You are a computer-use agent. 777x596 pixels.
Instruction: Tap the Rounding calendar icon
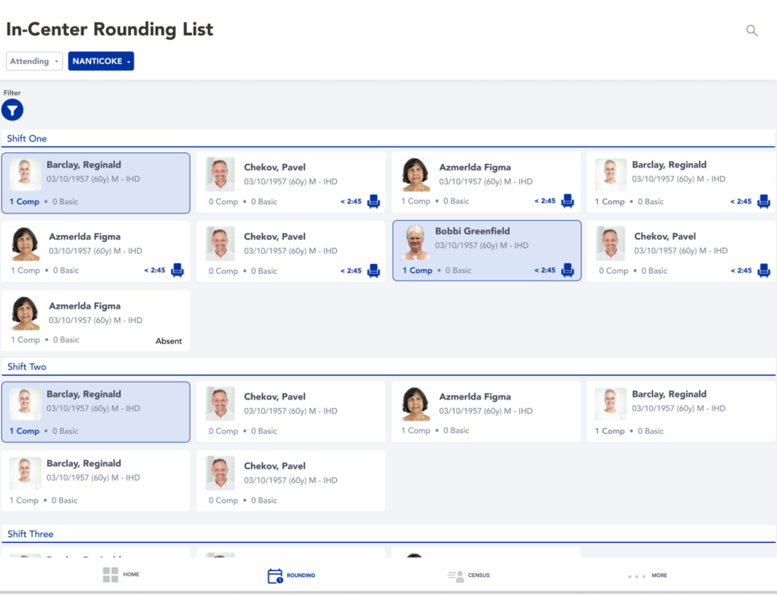[x=275, y=576]
